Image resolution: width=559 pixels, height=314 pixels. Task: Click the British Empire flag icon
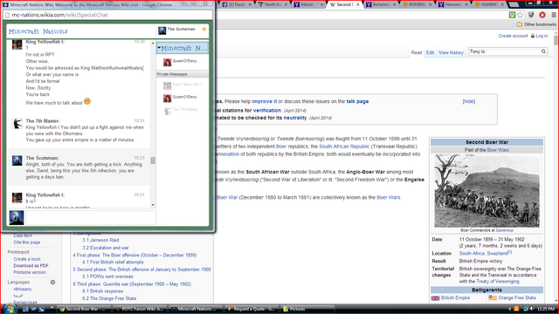coord(435,298)
